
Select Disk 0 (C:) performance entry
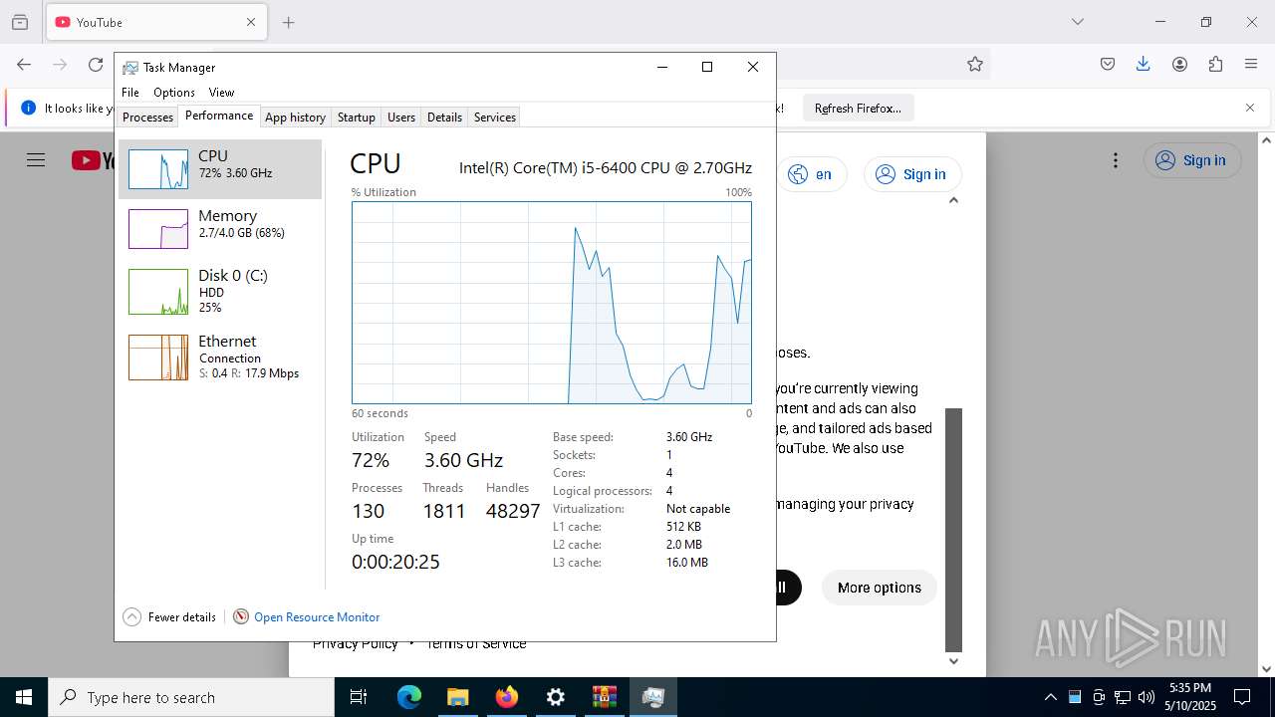click(x=220, y=291)
